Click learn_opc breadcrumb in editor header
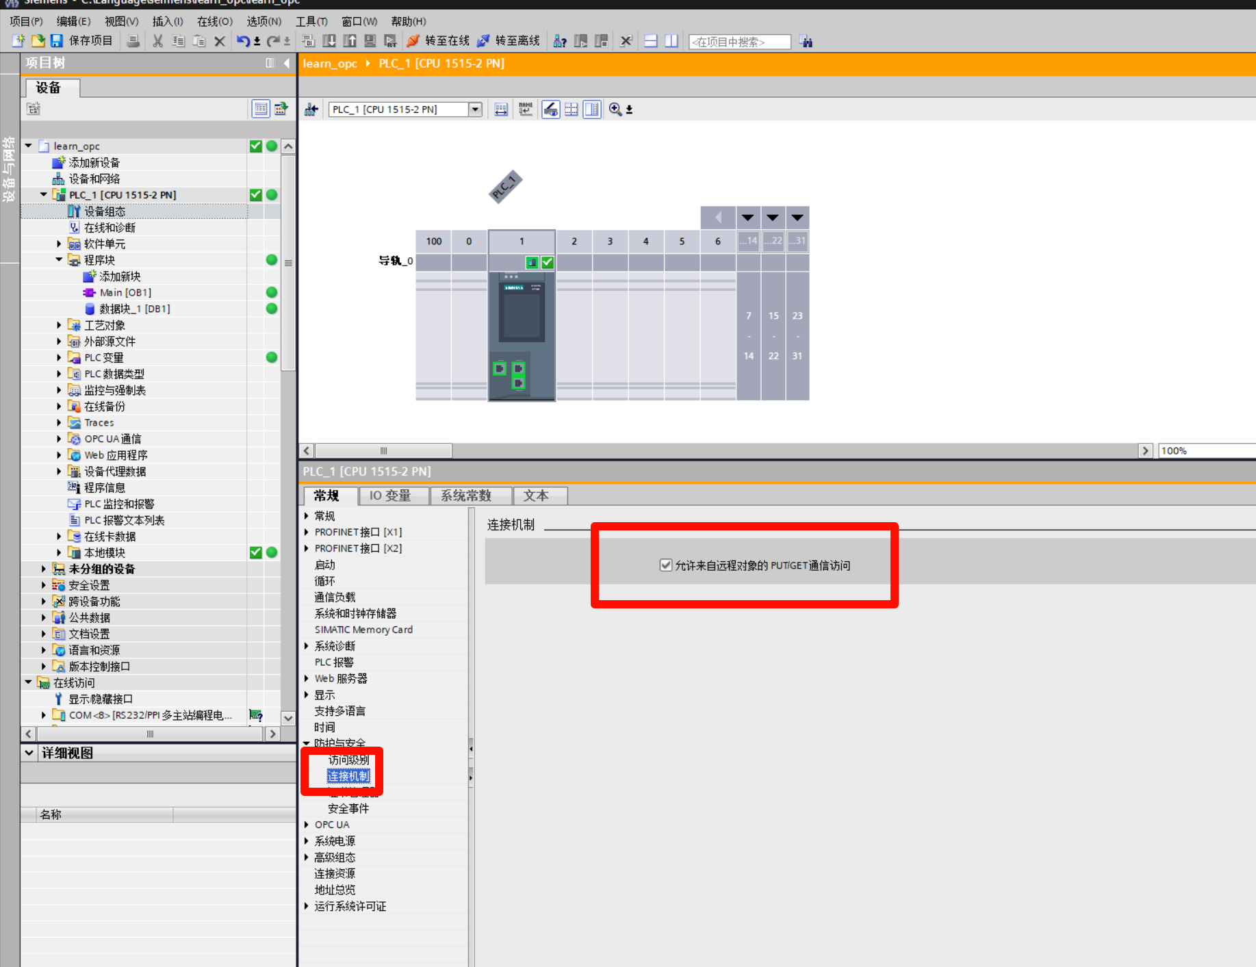 tap(330, 63)
